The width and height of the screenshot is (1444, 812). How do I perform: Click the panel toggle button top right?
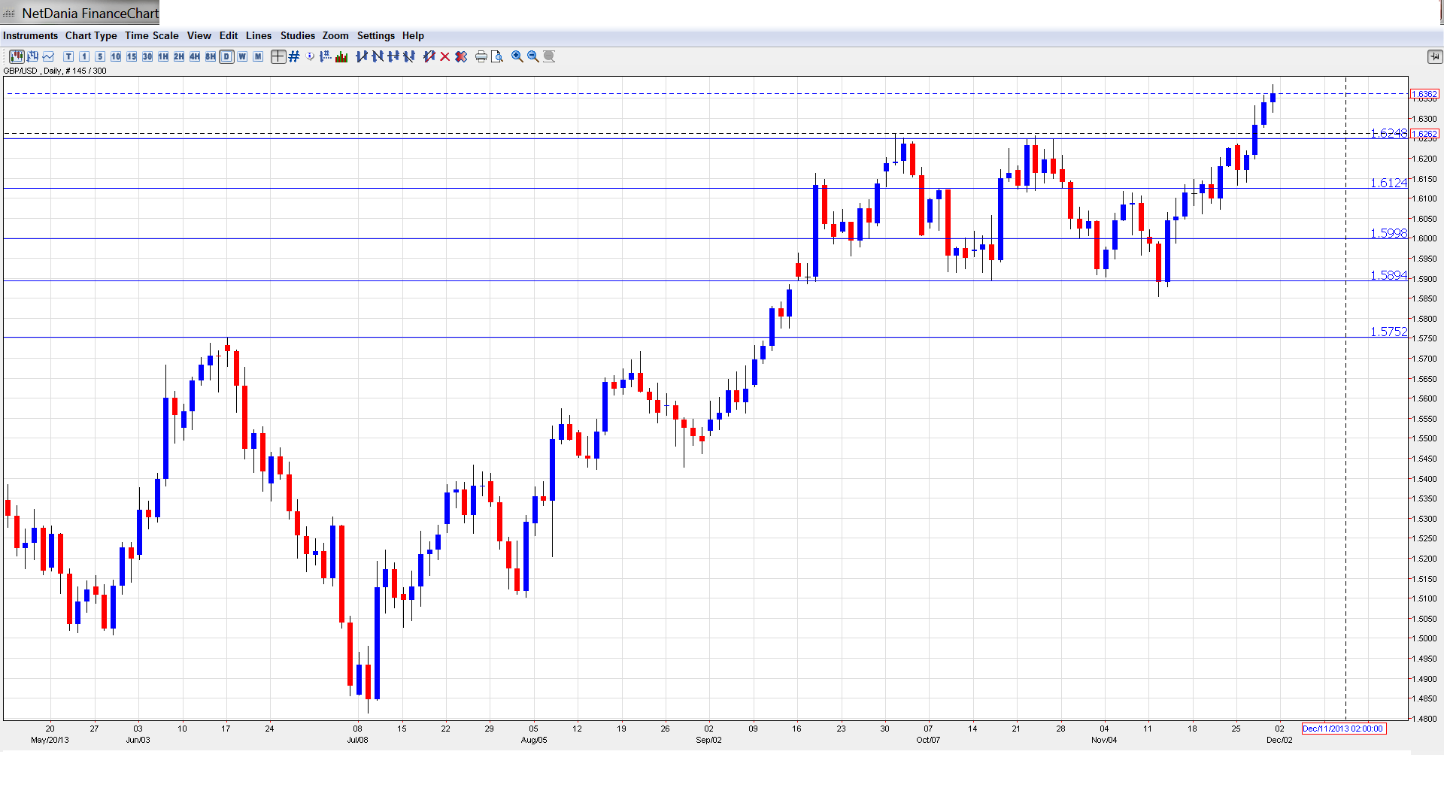tap(1434, 56)
